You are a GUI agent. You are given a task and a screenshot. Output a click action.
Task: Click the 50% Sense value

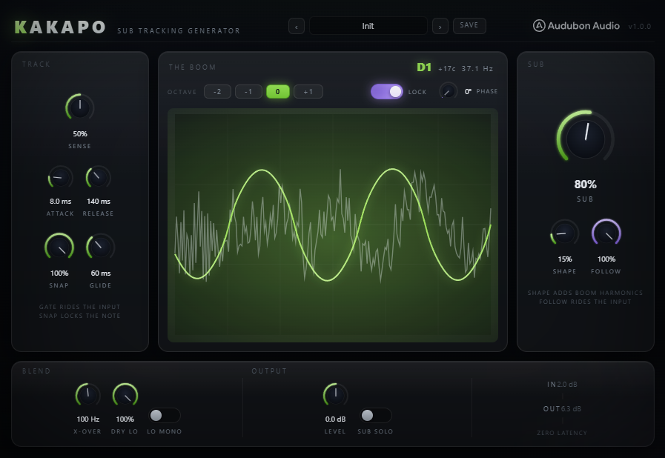click(x=80, y=134)
